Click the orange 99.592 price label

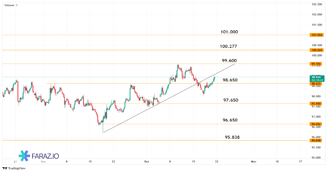[x=317, y=64]
